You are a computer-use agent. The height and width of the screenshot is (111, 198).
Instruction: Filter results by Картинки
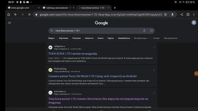[x=63, y=38]
